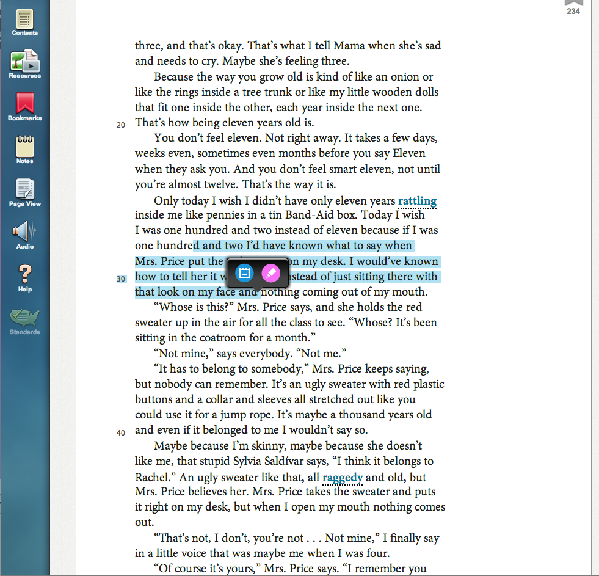Image resolution: width=599 pixels, height=576 pixels.
Task: Open the Notes panel
Action: (25, 150)
